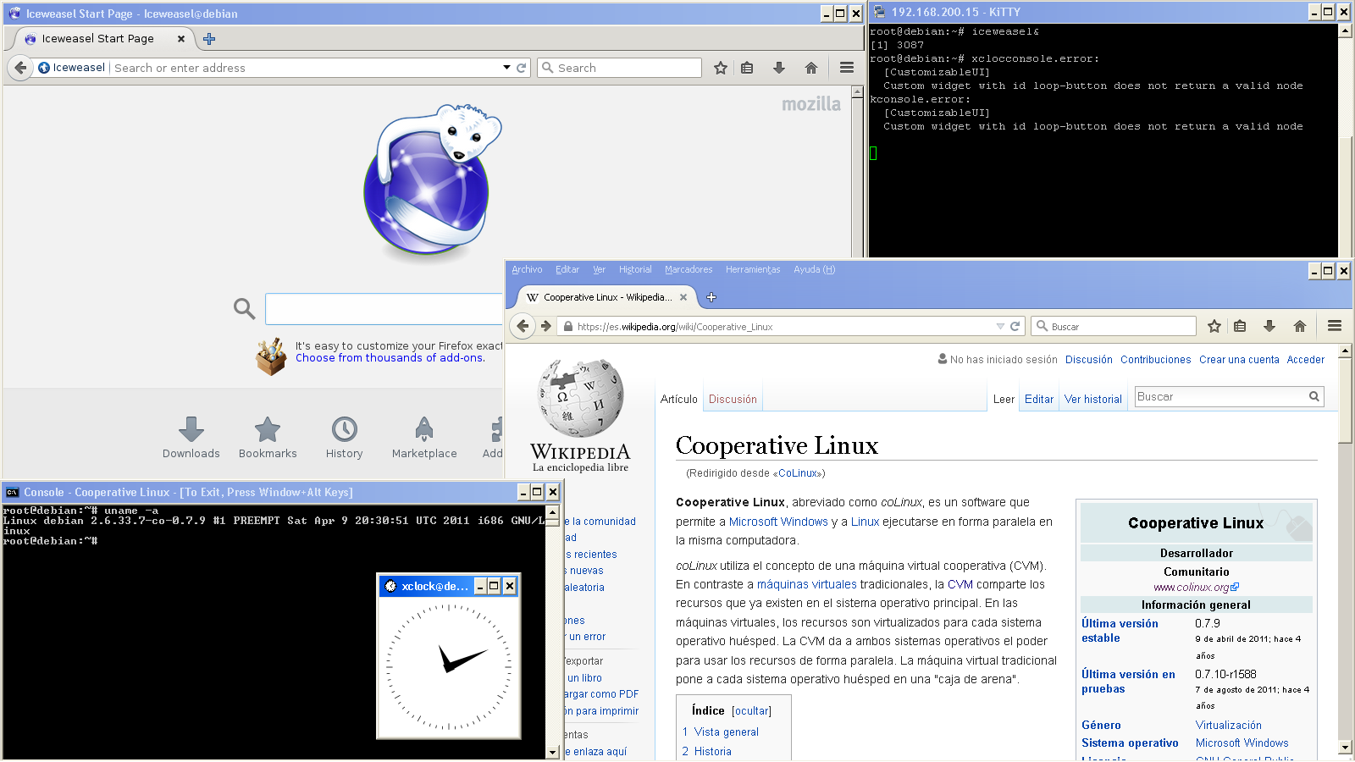Screen dimensions: 1355x762
Task: Open Editar menu in menu bar
Action: pos(567,270)
